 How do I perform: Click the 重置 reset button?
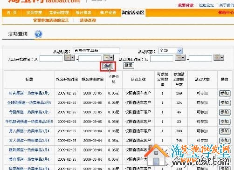click(x=128, y=66)
